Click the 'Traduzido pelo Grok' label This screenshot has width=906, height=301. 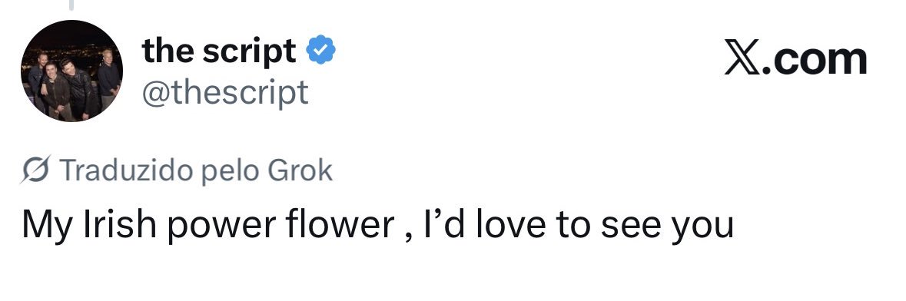197,170
